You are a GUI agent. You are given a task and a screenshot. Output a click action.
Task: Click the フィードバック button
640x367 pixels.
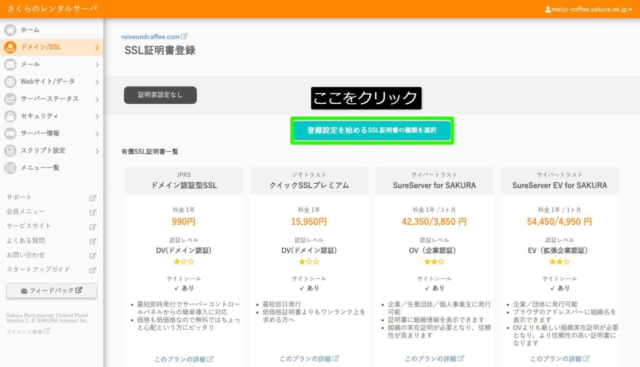[x=51, y=291]
